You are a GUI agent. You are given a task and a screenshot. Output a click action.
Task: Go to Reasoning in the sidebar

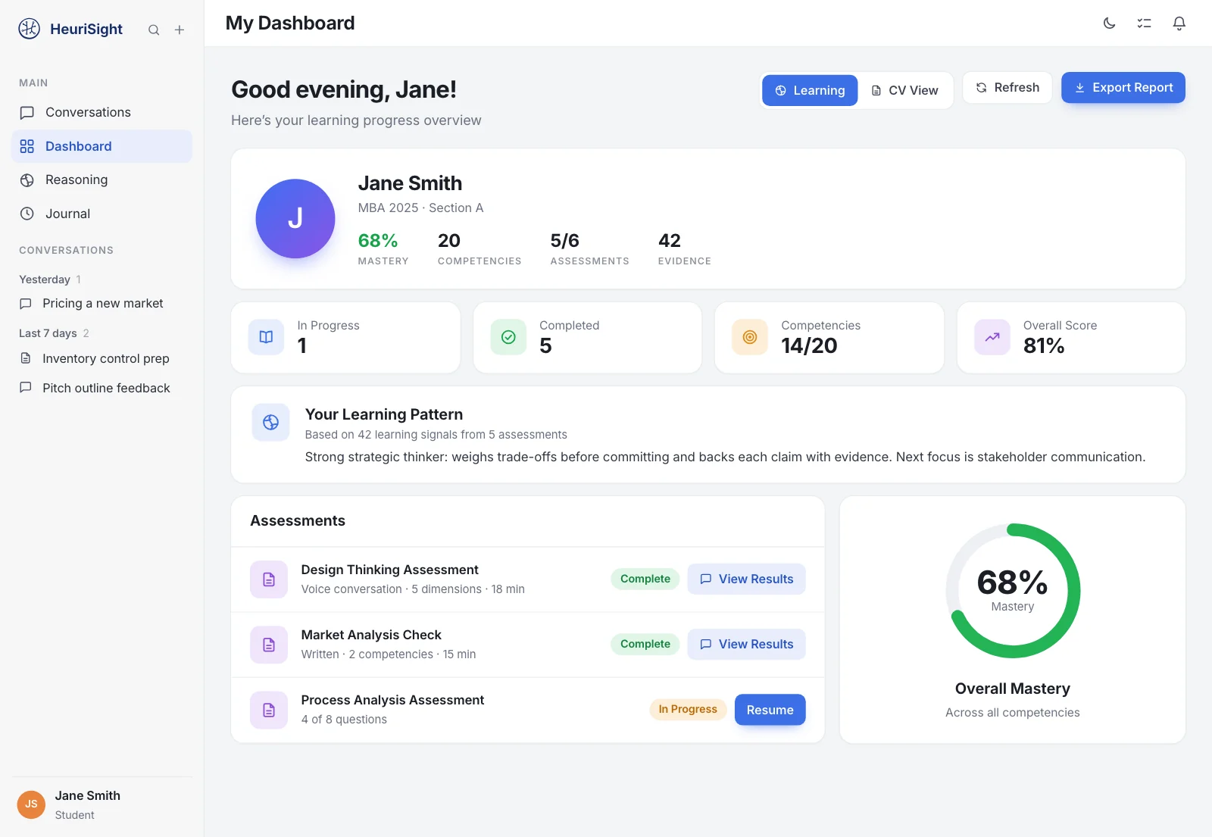point(102,180)
